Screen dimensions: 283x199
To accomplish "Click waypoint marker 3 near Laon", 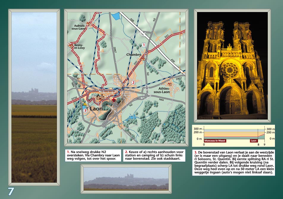I will coord(85,111).
